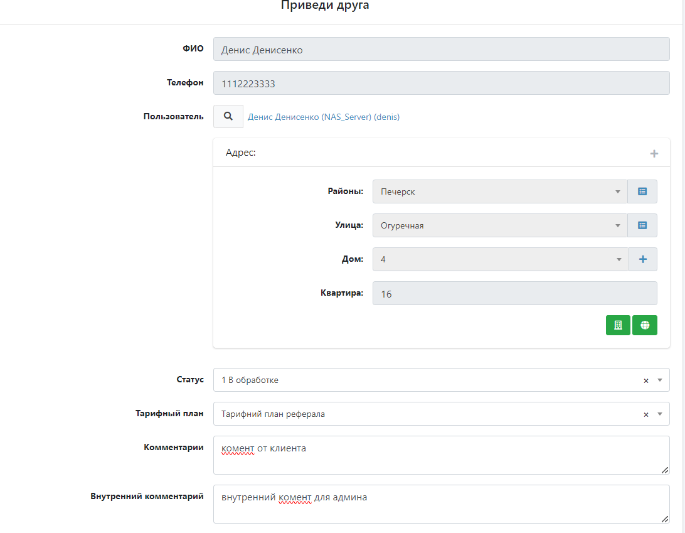Image resolution: width=685 pixels, height=533 pixels.
Task: Click the ФИО field
Action: [441, 50]
